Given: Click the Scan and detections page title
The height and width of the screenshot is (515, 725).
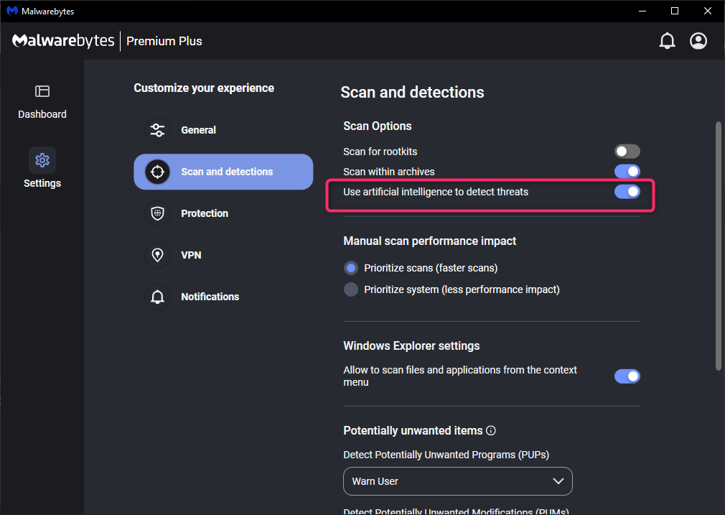Looking at the screenshot, I should 413,92.
